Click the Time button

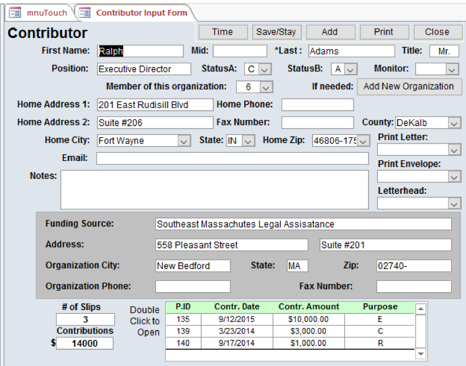[222, 32]
